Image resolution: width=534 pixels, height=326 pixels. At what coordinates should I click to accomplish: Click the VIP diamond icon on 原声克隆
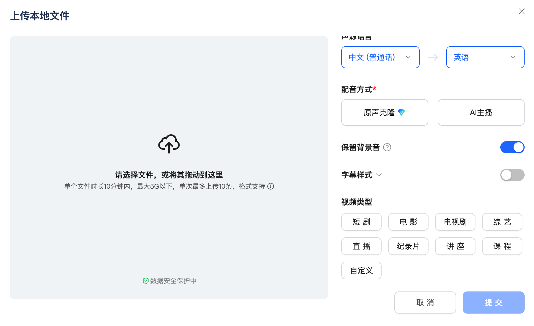402,112
